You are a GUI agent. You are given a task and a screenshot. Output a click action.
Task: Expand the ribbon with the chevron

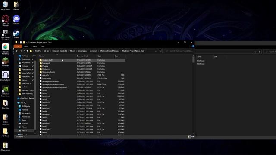[x=190, y=46]
